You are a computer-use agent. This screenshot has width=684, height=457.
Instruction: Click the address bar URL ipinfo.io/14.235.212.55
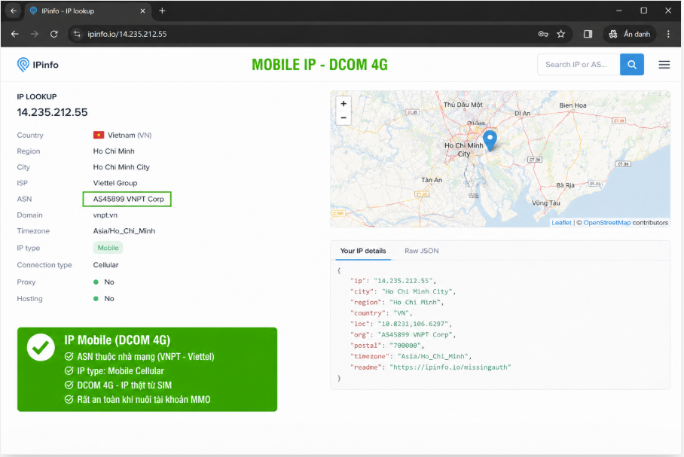pos(127,34)
